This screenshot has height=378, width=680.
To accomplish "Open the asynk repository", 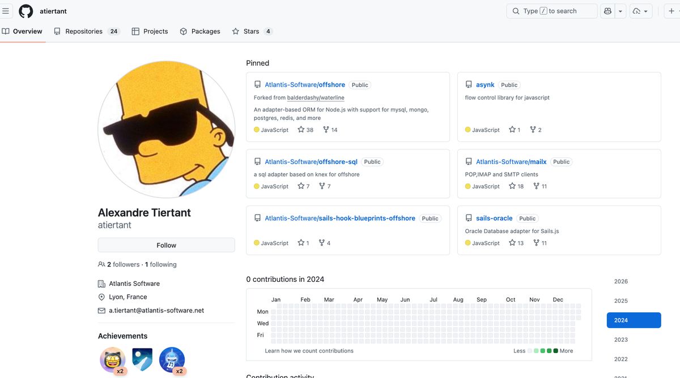I will tap(485, 85).
